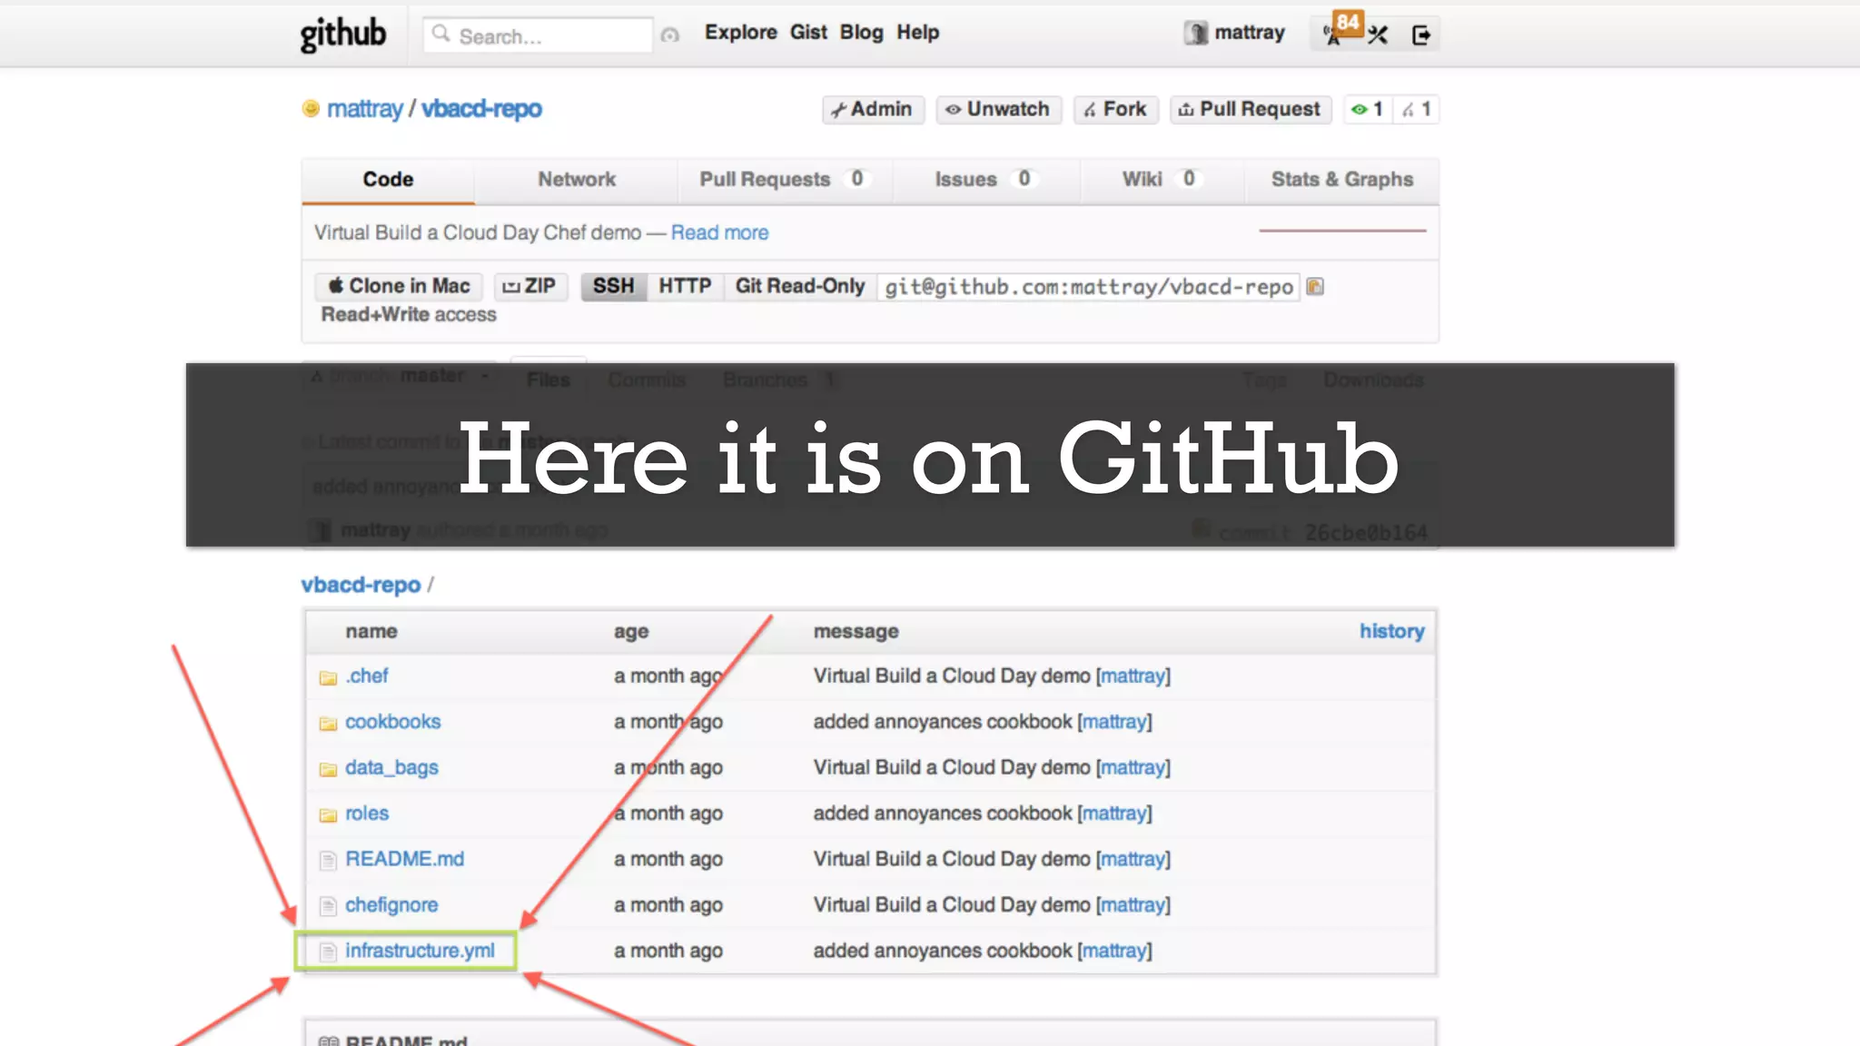
Task: Click the Admin button
Action: tap(873, 110)
